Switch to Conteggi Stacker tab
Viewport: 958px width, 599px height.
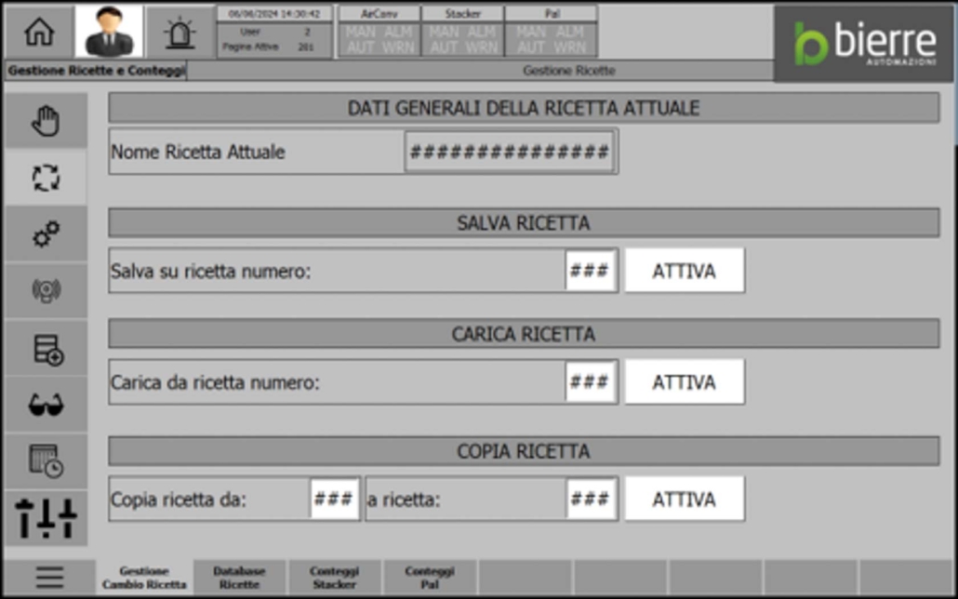pos(334,578)
